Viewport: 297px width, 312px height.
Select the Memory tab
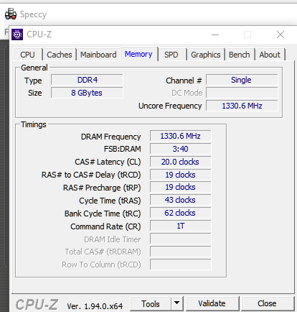pos(138,54)
